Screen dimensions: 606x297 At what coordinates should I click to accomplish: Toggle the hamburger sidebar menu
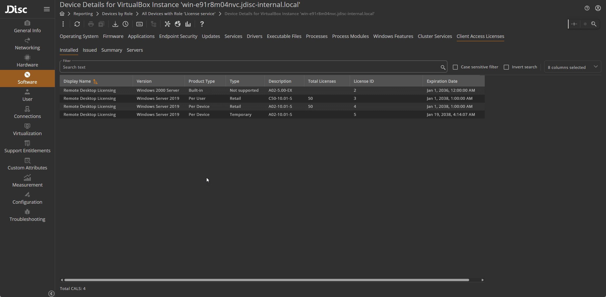click(47, 9)
